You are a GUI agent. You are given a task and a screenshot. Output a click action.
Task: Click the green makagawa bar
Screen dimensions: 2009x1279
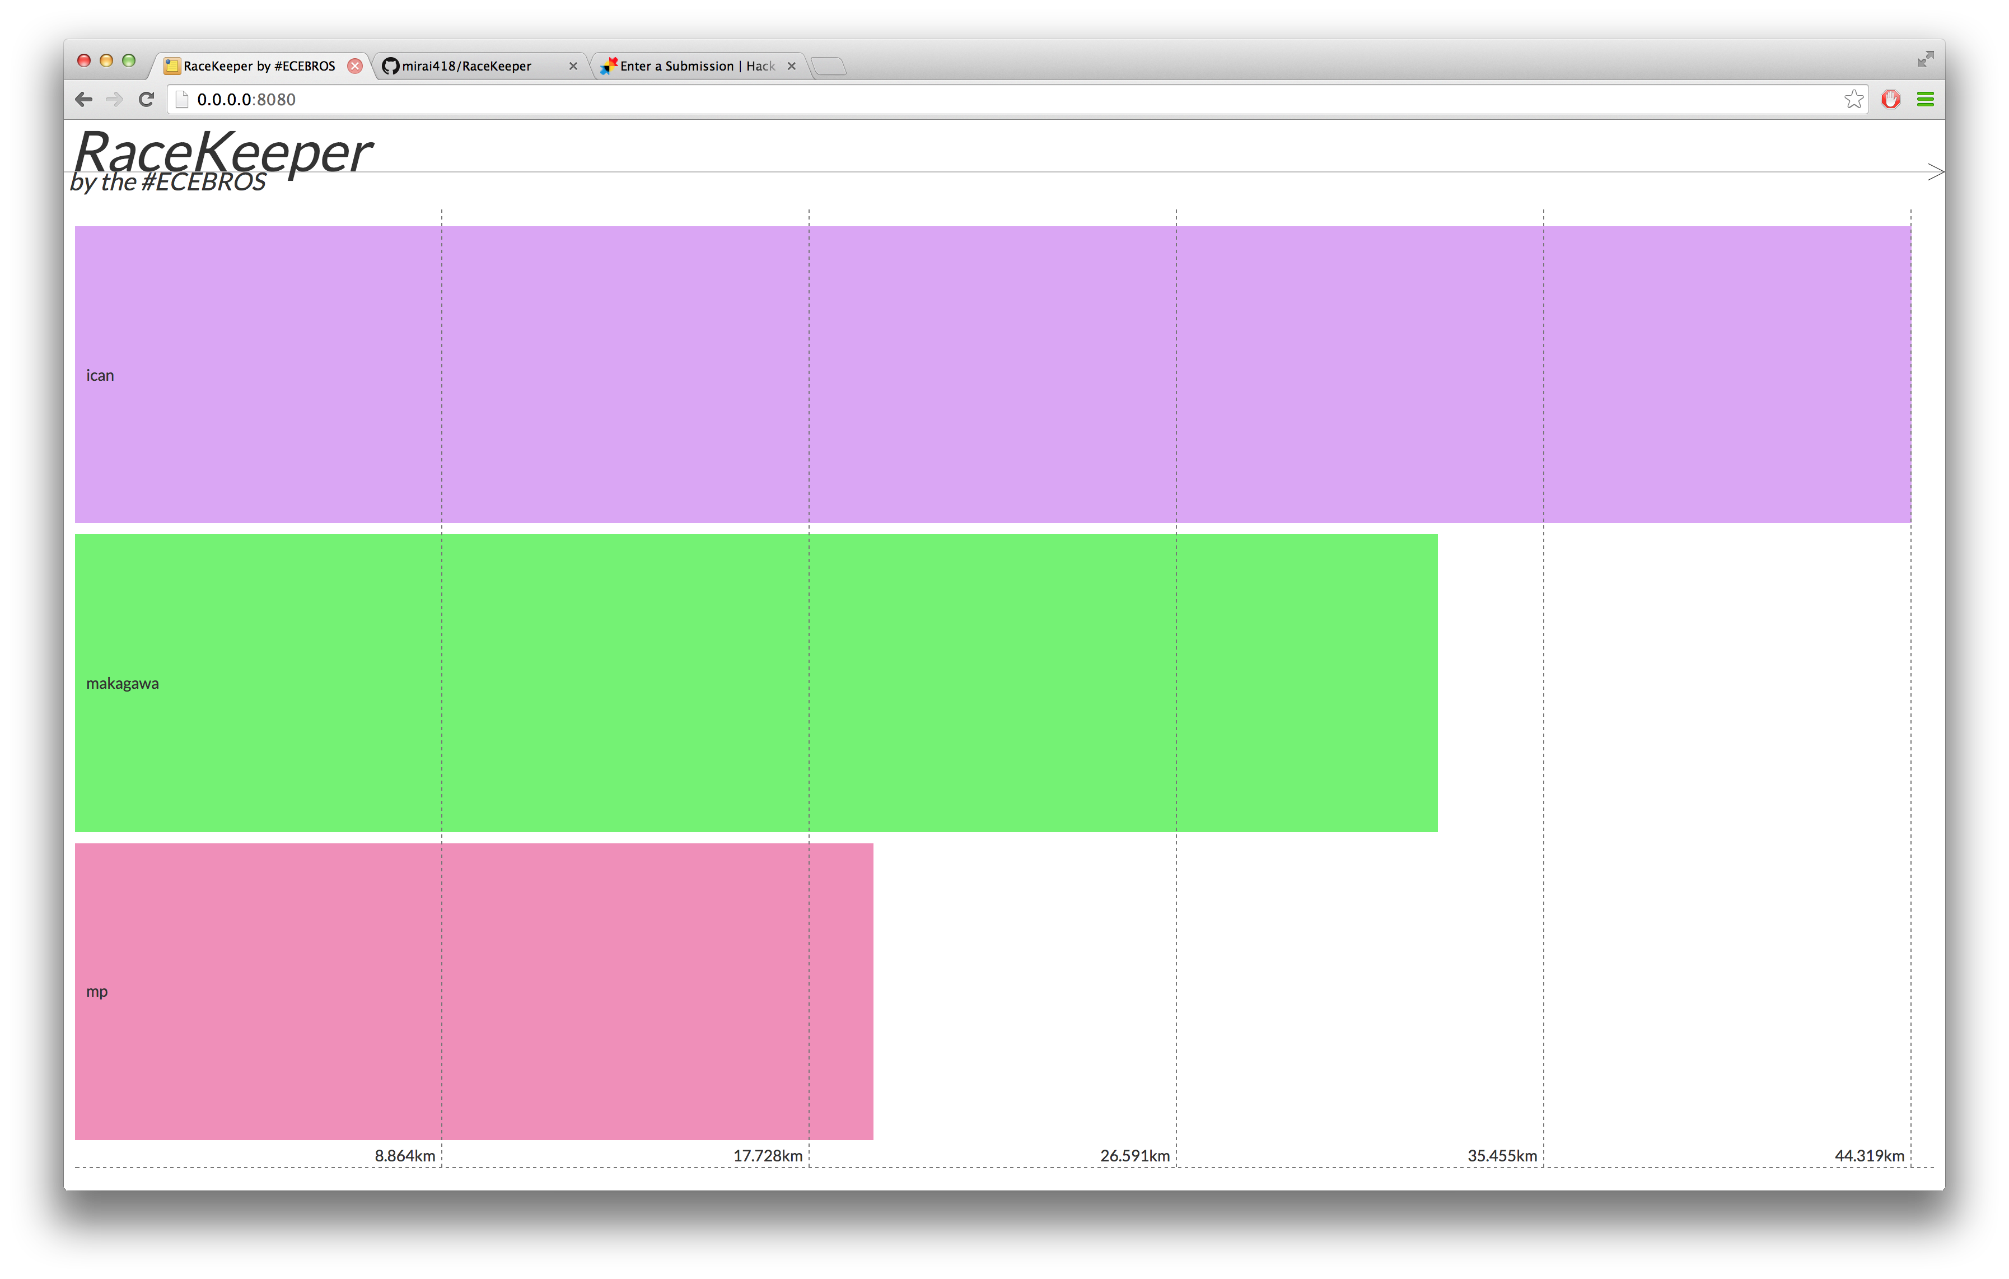(x=756, y=683)
